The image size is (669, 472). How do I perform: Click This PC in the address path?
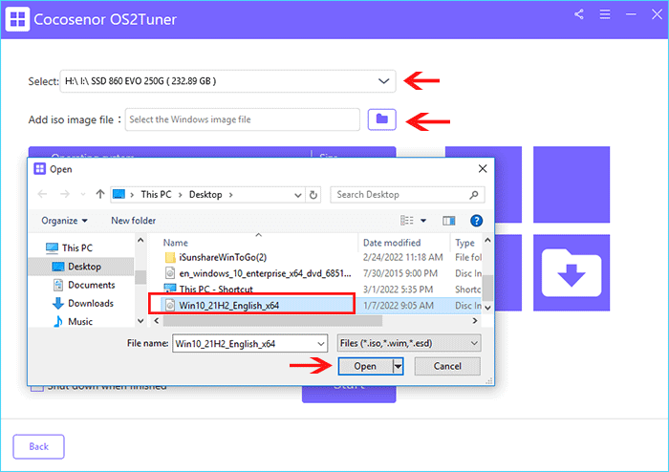coord(156,194)
